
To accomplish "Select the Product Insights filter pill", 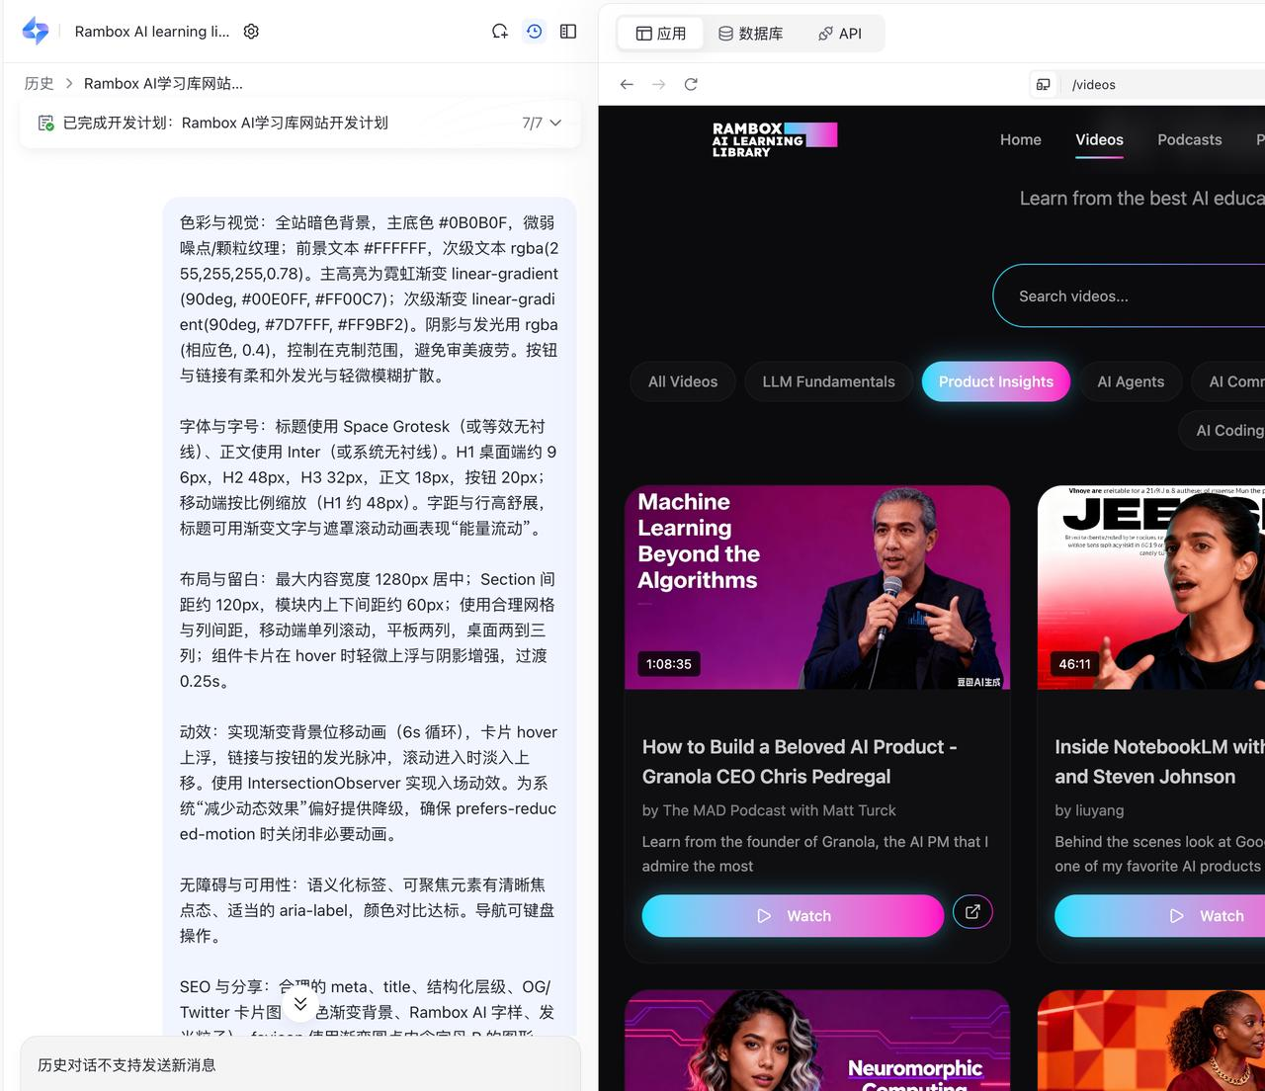I will point(995,381).
